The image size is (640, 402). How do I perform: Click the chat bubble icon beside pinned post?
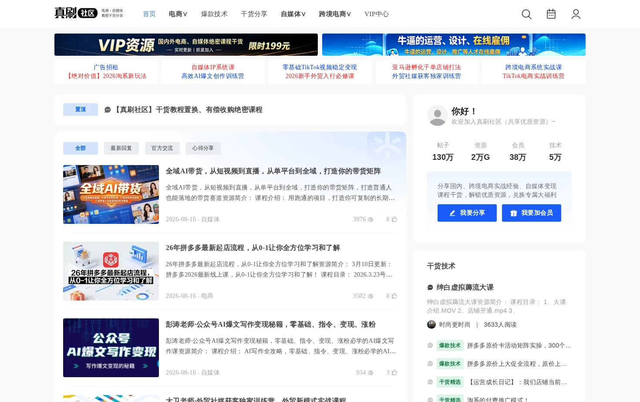tap(108, 110)
